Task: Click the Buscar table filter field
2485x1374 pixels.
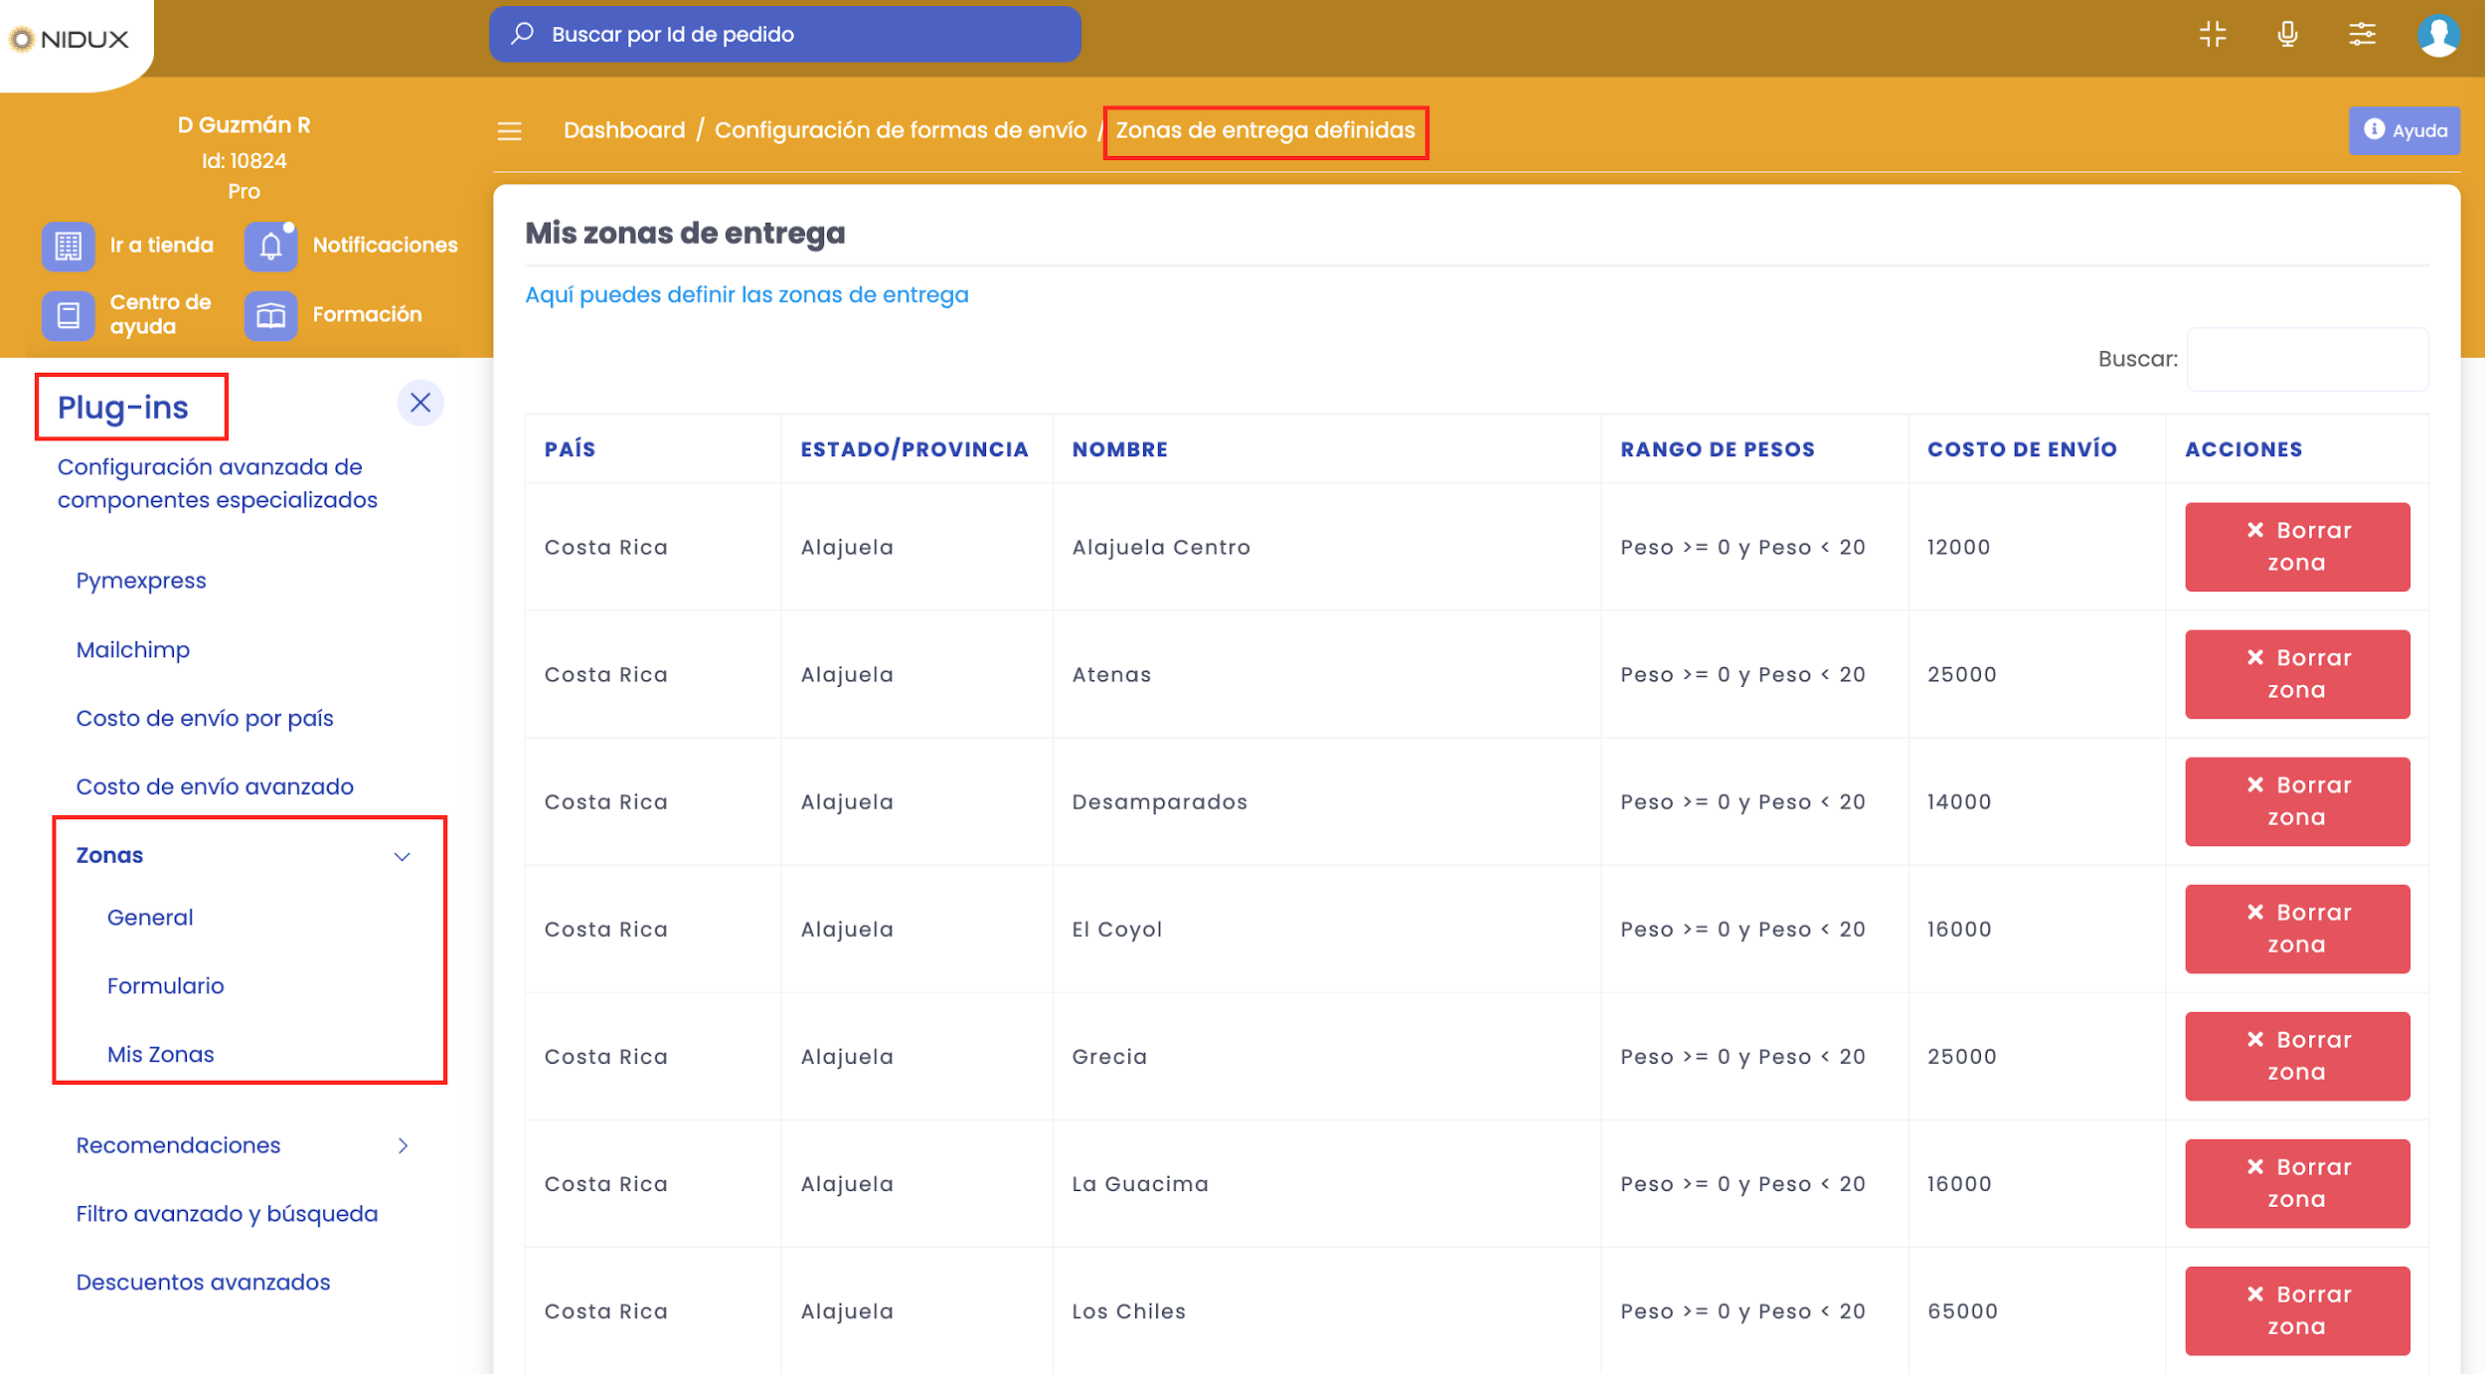Action: 2306,359
